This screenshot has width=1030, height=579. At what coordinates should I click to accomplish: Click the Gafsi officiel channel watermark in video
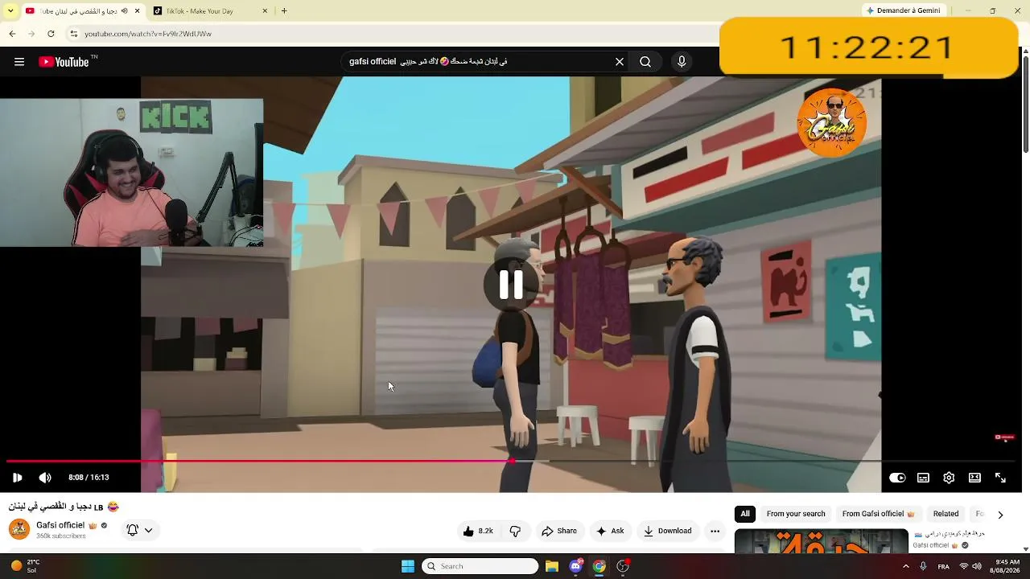tap(832, 121)
